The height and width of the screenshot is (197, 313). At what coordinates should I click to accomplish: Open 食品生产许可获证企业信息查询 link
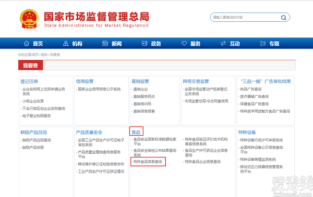point(206,153)
